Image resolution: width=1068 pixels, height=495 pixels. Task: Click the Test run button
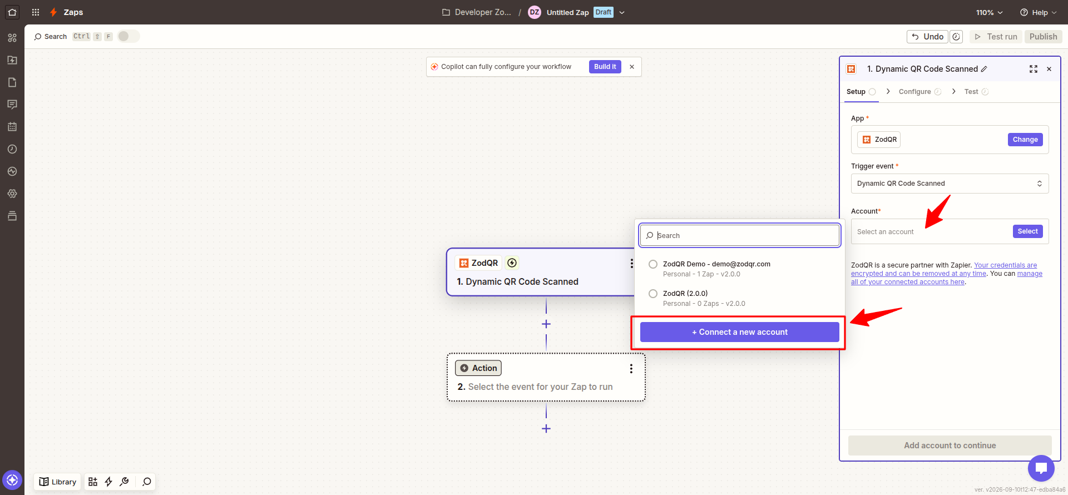click(x=996, y=37)
